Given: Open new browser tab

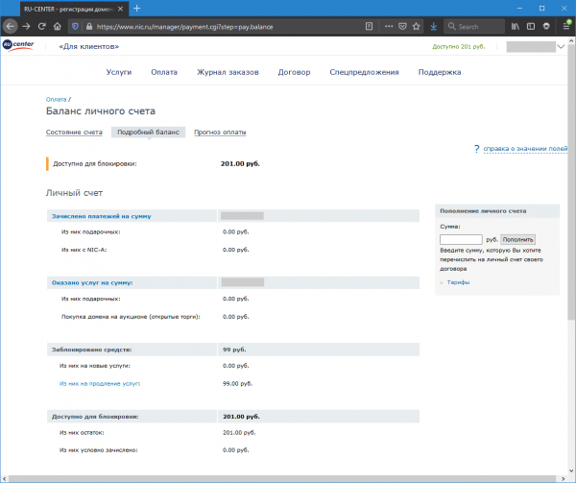Looking at the screenshot, I should 137,9.
